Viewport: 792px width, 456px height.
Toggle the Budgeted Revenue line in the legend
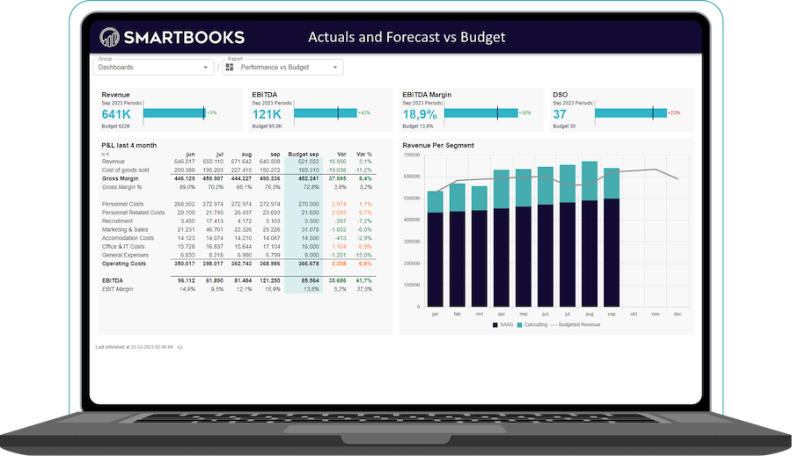[x=576, y=325]
